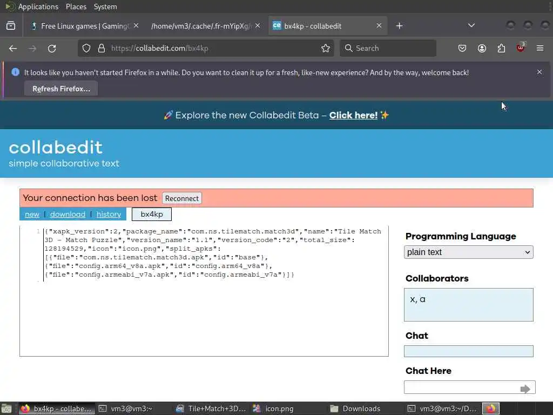Click the Firefox icon in bottom panel tray
The height and width of the screenshot is (415, 553).
point(491,409)
